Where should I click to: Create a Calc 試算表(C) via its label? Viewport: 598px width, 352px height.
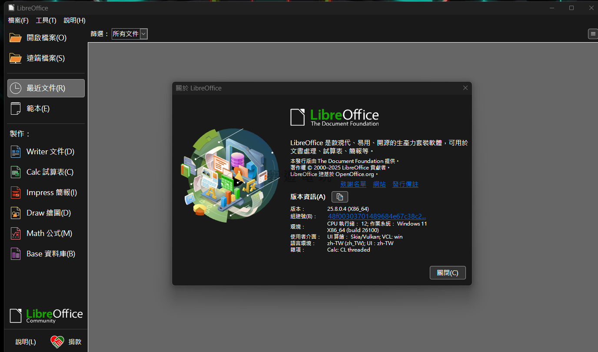pos(50,172)
